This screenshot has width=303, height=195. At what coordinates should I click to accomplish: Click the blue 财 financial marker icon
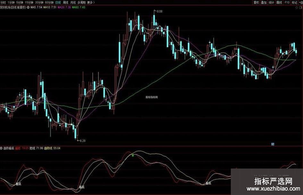pyautogui.click(x=273, y=144)
